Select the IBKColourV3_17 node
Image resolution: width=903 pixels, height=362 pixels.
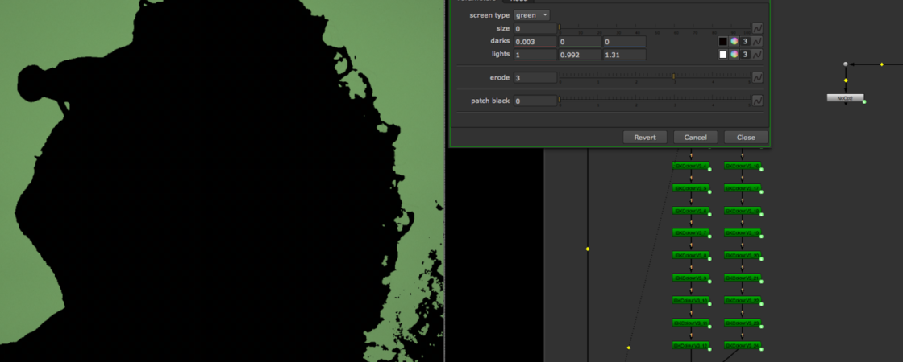pyautogui.click(x=743, y=188)
